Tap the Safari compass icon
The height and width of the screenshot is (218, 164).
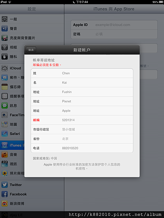click(x=4, y=134)
